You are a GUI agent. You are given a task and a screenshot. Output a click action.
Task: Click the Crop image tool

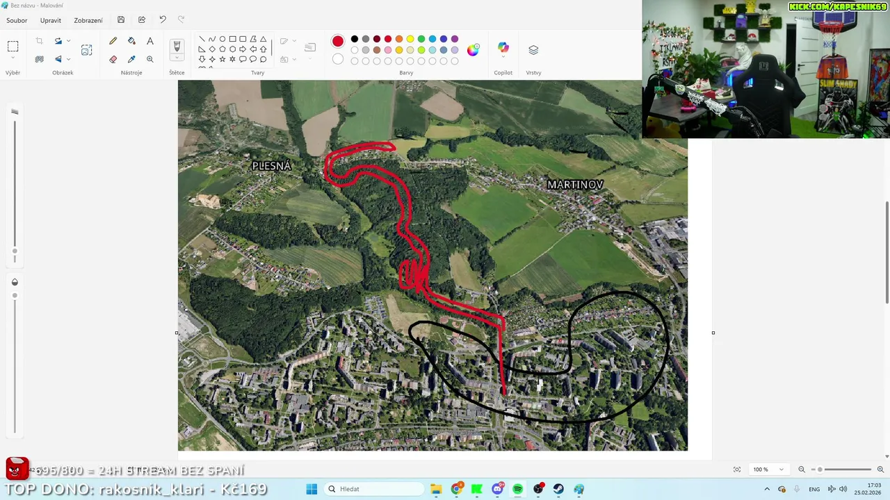(39, 41)
